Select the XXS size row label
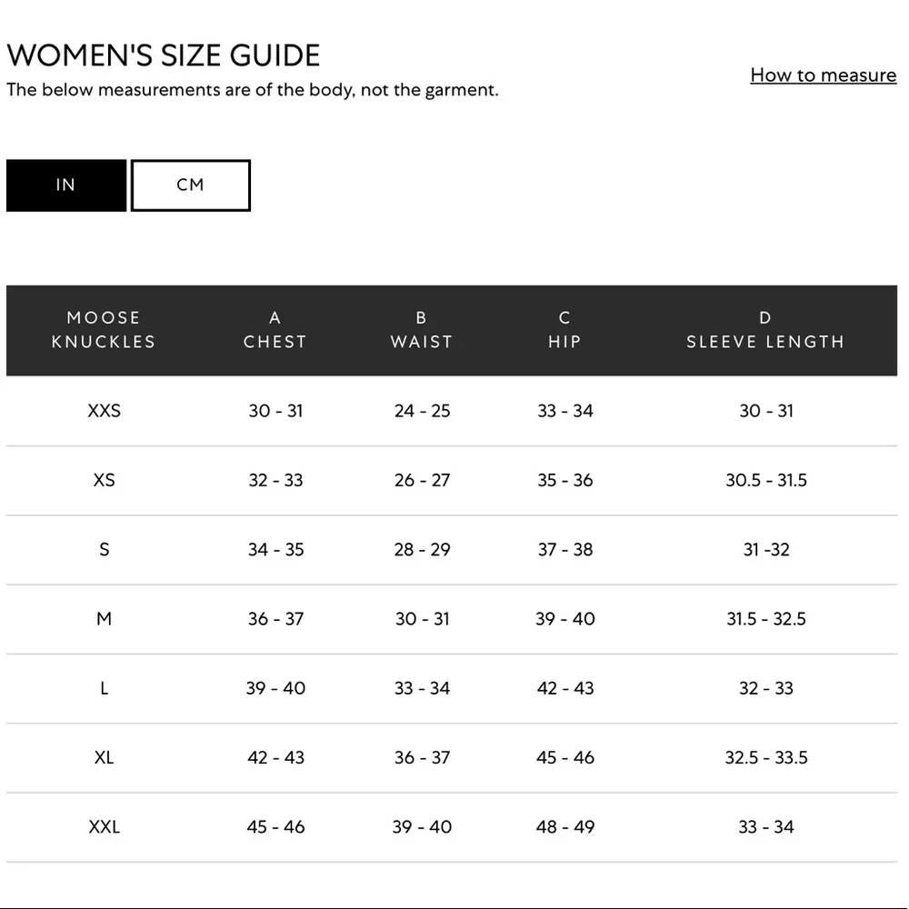Image resolution: width=909 pixels, height=909 pixels. (x=104, y=411)
